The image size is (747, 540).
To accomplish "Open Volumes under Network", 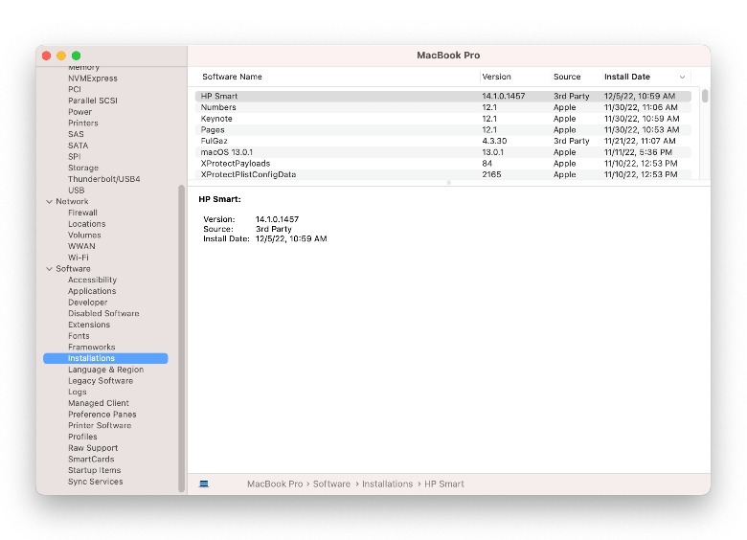I will point(84,235).
